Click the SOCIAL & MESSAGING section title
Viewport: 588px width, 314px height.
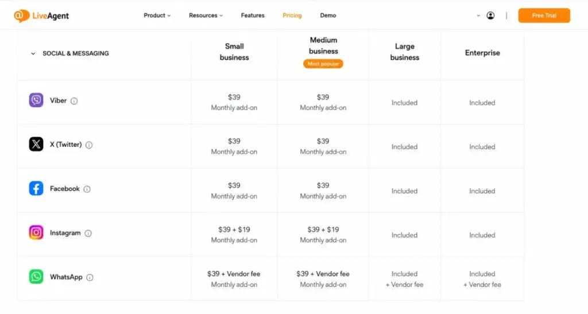tap(76, 53)
